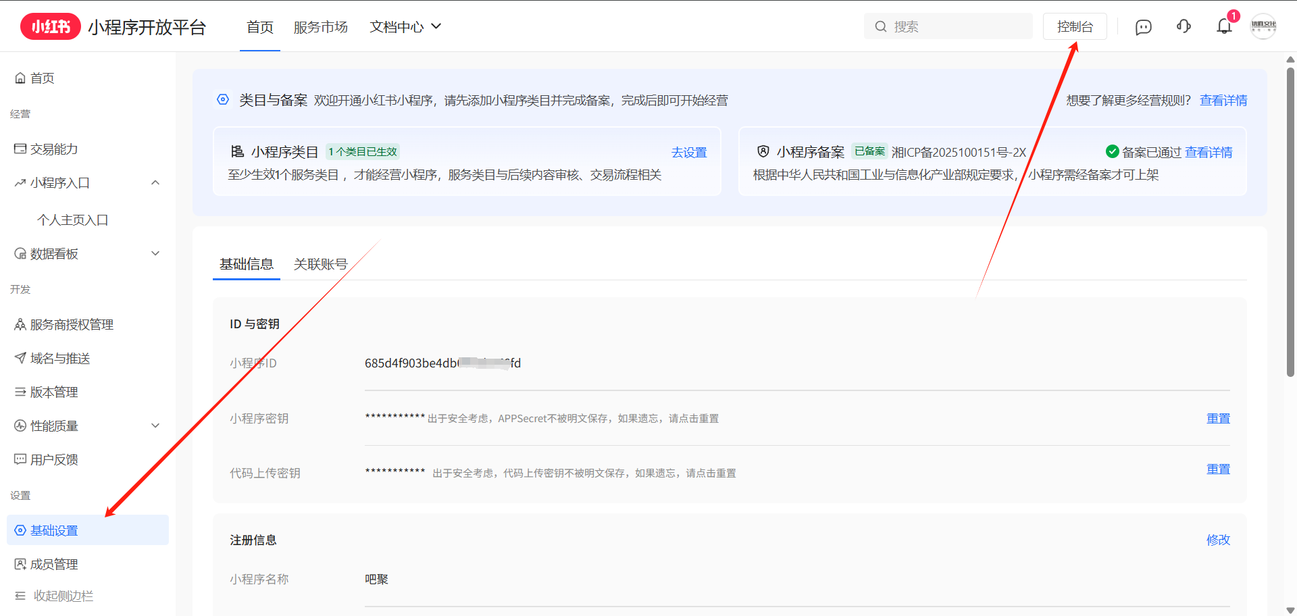Expand the 性能质量 sidebar section
The width and height of the screenshot is (1297, 616).
click(155, 426)
